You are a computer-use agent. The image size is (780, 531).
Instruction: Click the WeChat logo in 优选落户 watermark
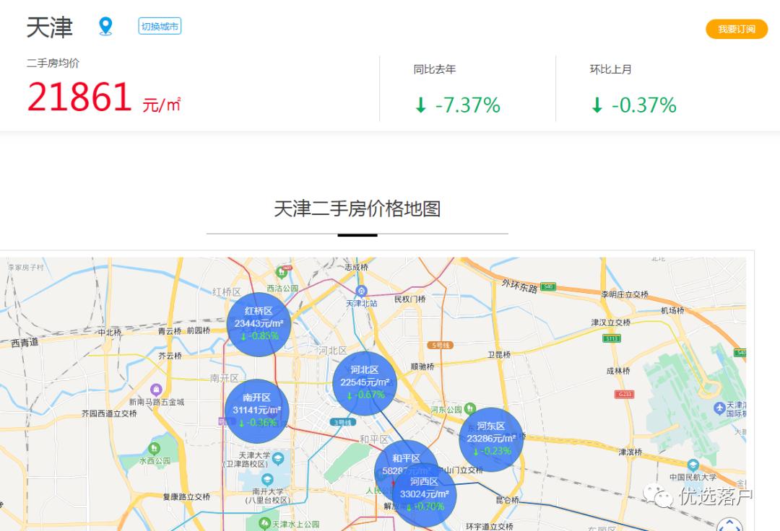click(658, 494)
